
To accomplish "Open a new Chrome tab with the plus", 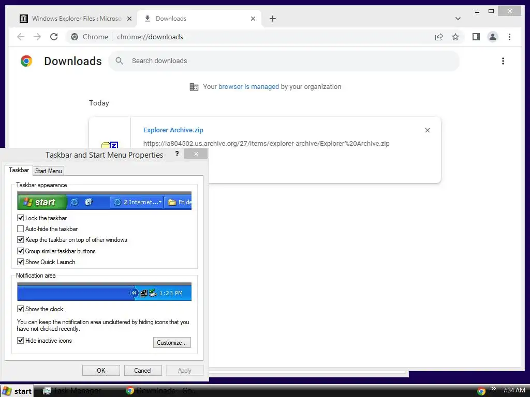I will (x=272, y=19).
